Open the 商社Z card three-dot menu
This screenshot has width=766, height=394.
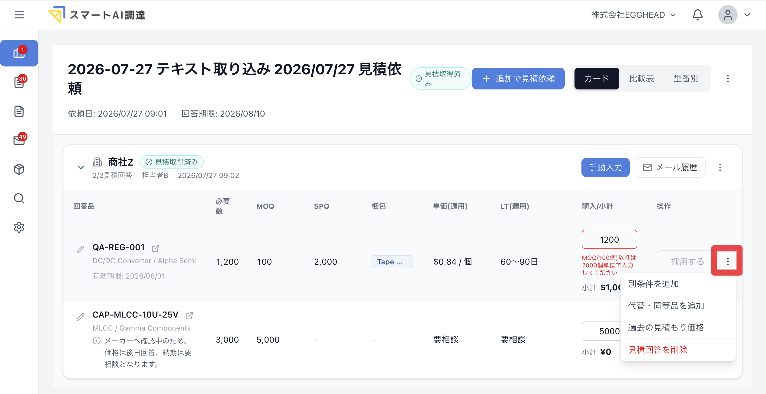[720, 167]
